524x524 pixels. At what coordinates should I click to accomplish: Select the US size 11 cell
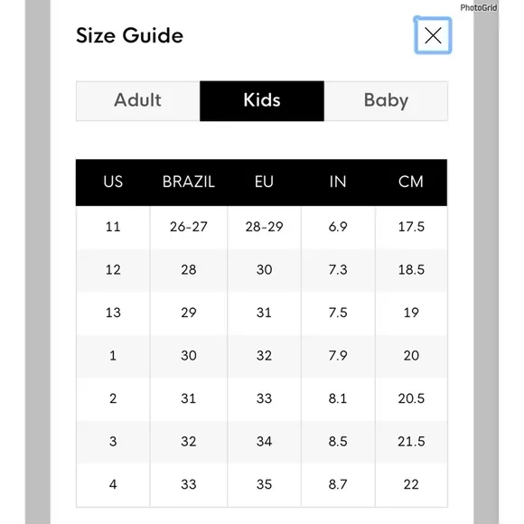click(113, 227)
